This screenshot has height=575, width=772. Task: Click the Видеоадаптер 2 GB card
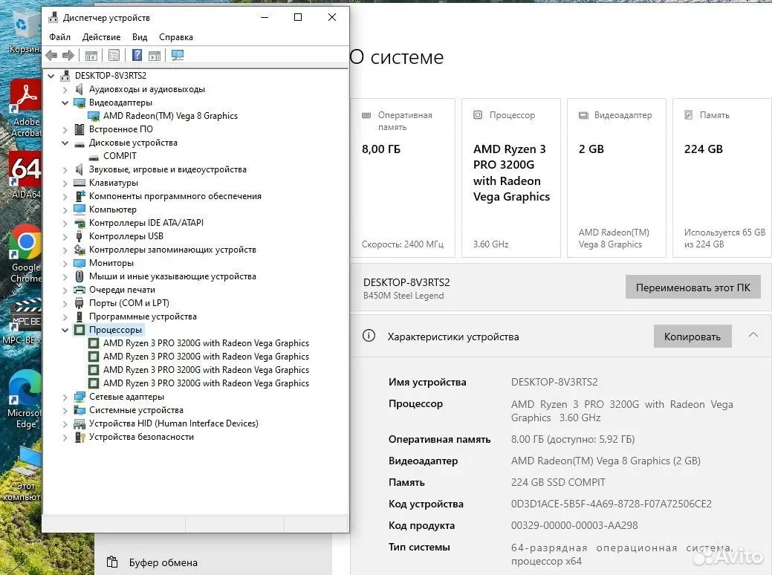(x=617, y=178)
